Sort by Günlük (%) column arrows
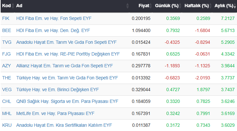 [180, 6]
